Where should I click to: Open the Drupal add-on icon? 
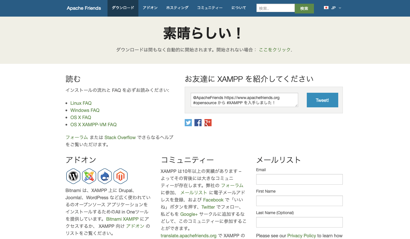[105, 176]
